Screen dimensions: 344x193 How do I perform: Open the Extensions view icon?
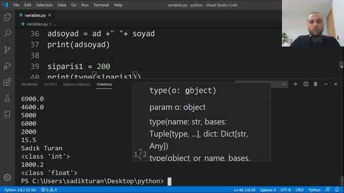[7, 82]
